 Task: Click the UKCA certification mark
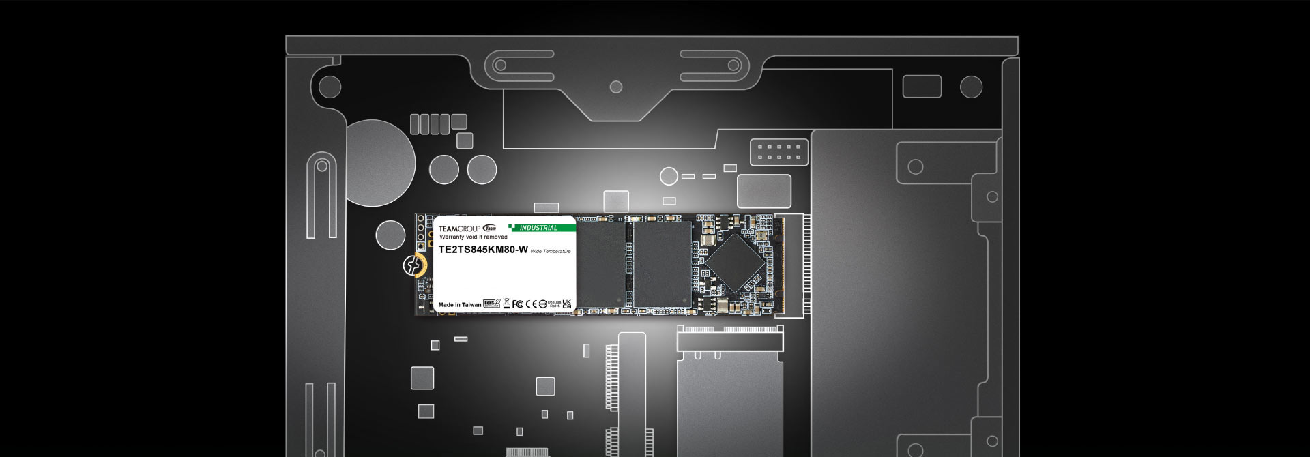(566, 304)
